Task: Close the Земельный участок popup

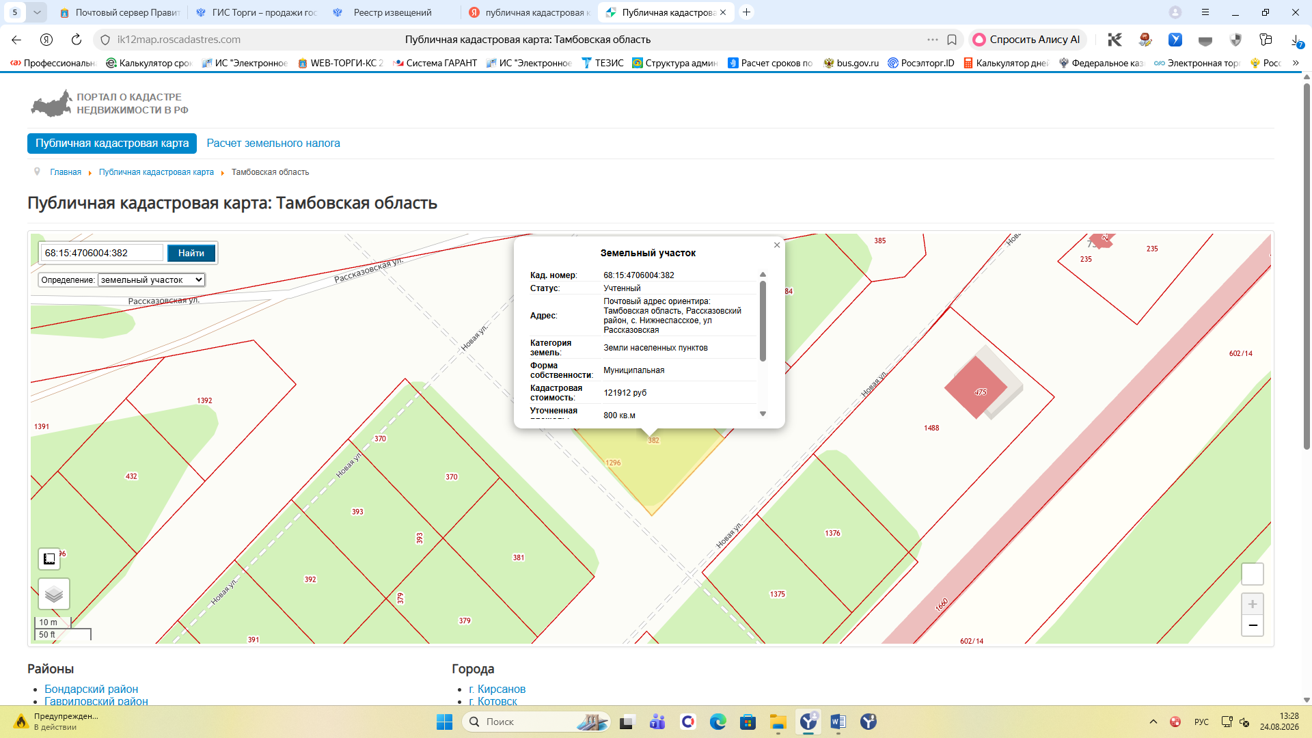Action: (777, 245)
